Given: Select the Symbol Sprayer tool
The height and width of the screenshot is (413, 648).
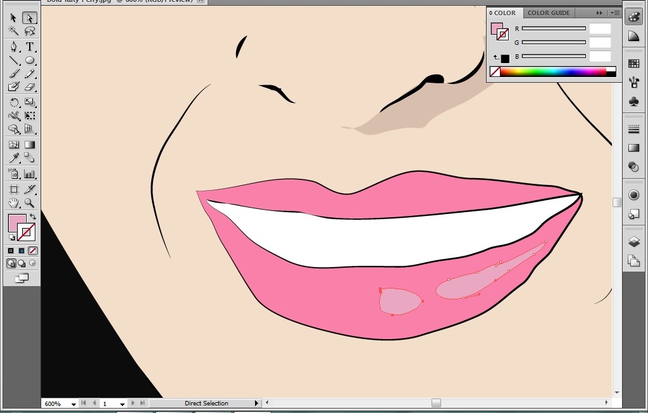Looking at the screenshot, I should click(x=13, y=174).
